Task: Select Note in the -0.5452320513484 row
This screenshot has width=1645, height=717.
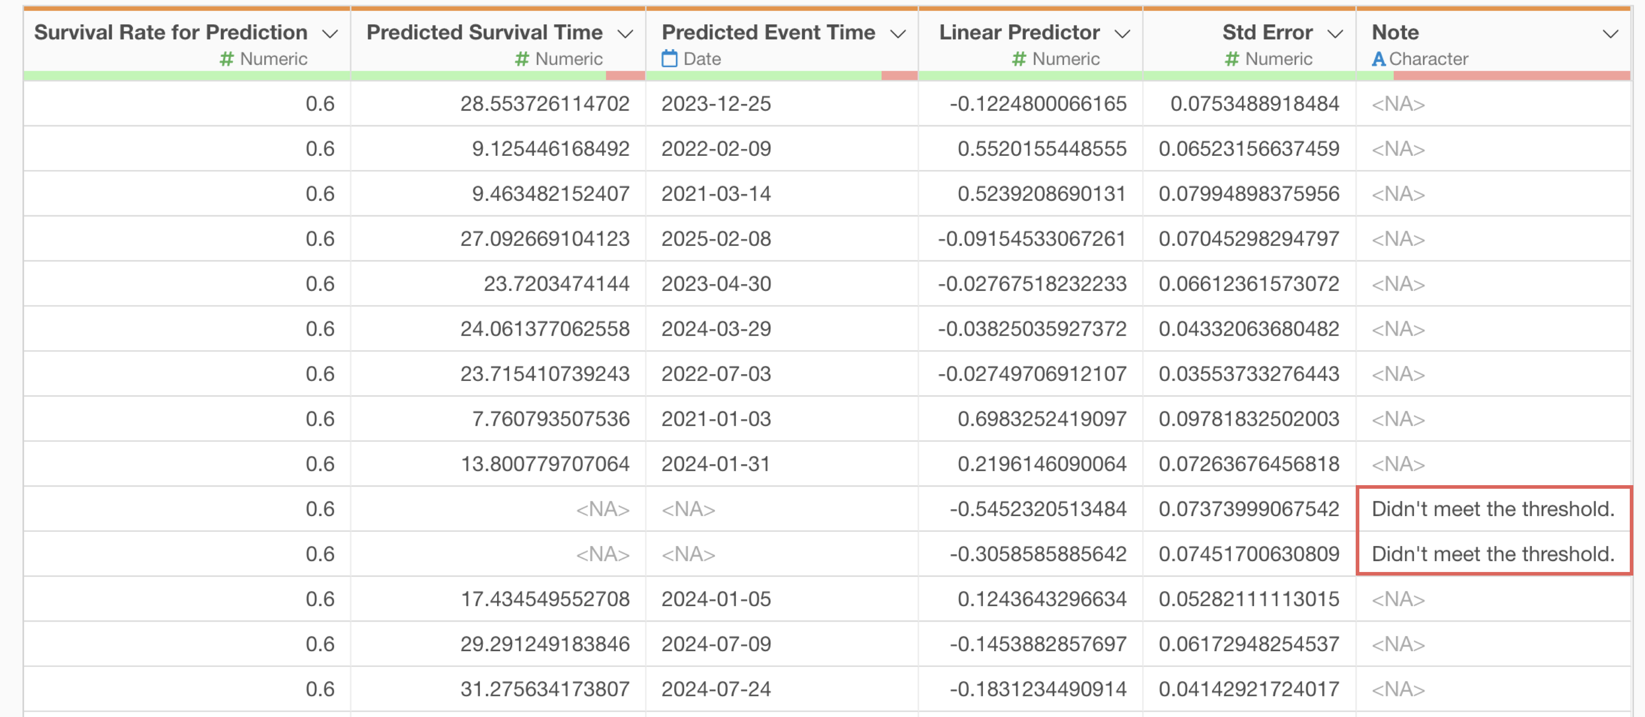Action: click(x=1493, y=509)
